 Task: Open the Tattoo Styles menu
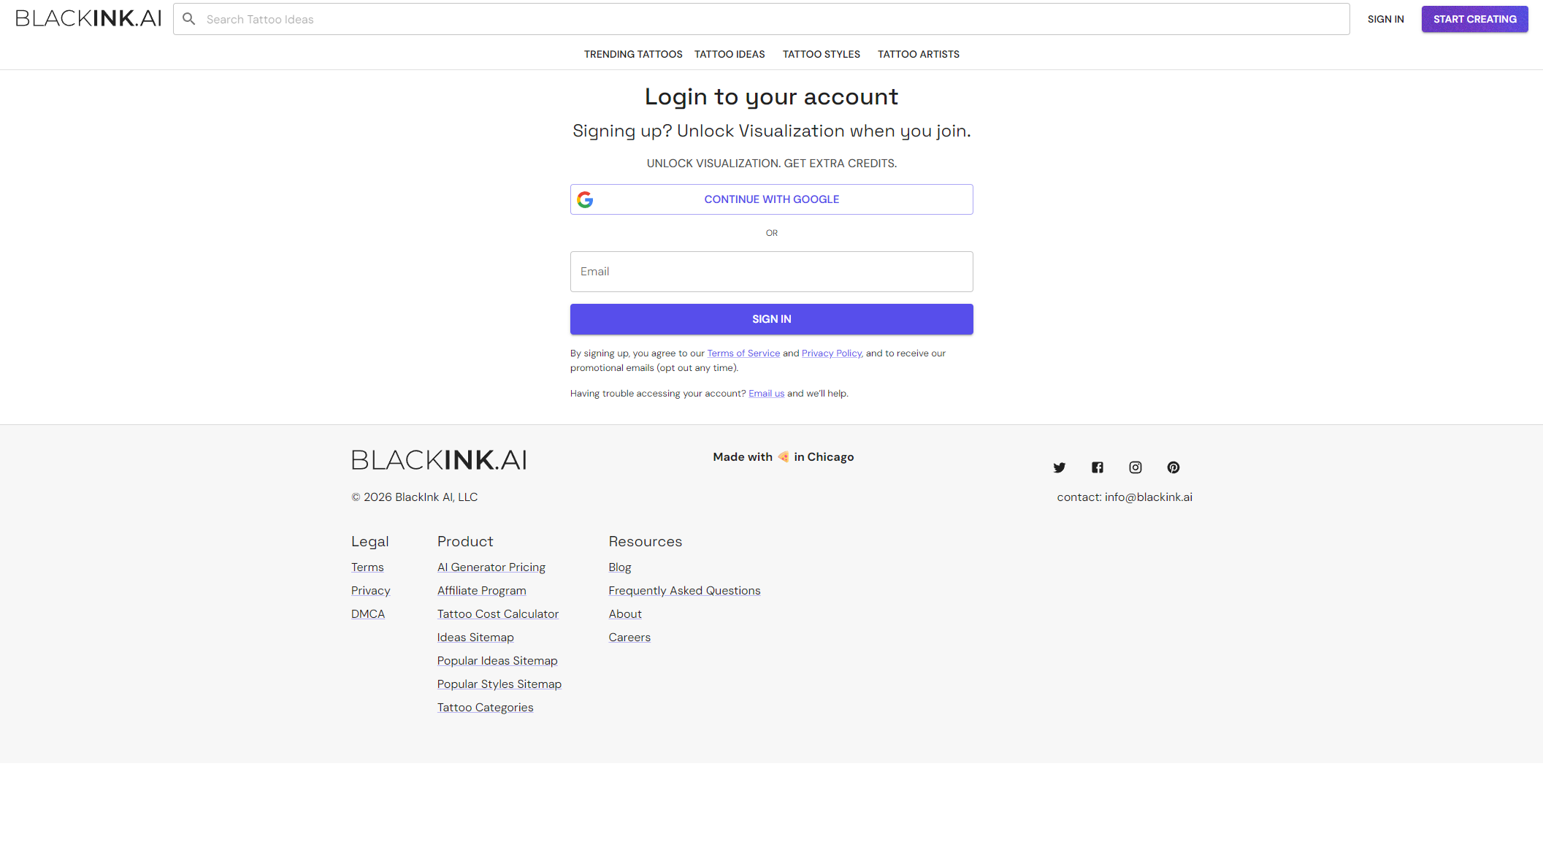821,54
